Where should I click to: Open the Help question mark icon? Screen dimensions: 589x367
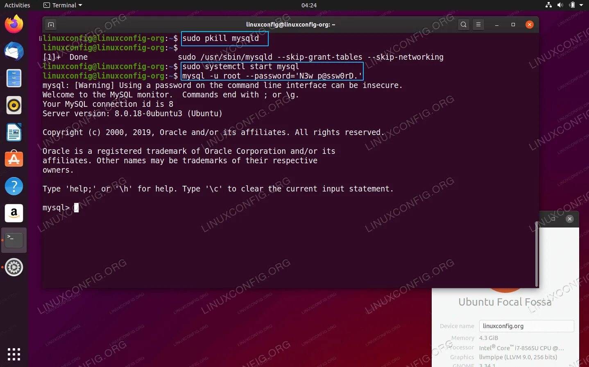[x=14, y=186]
